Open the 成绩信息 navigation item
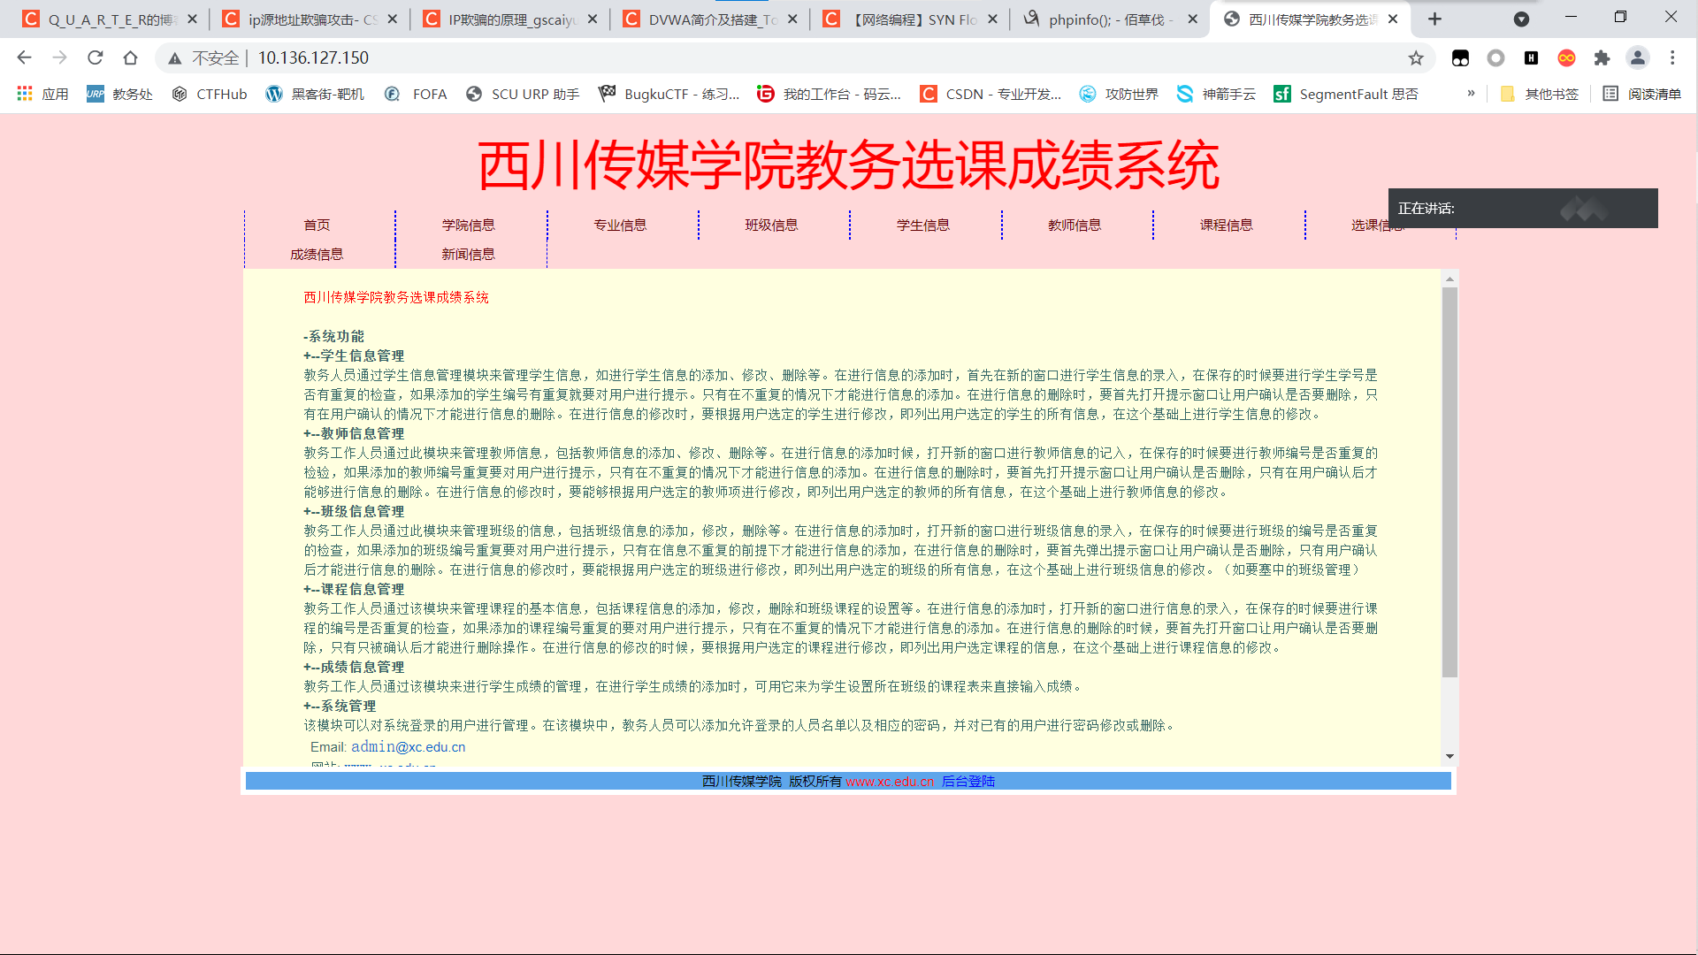Image resolution: width=1698 pixels, height=955 pixels. (317, 254)
